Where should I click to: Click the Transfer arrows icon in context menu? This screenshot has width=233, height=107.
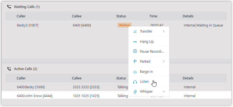135,31
